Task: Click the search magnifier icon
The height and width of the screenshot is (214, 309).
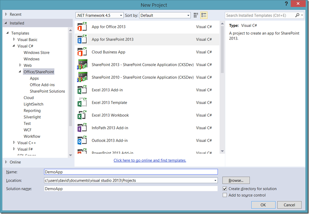Action: [297, 15]
